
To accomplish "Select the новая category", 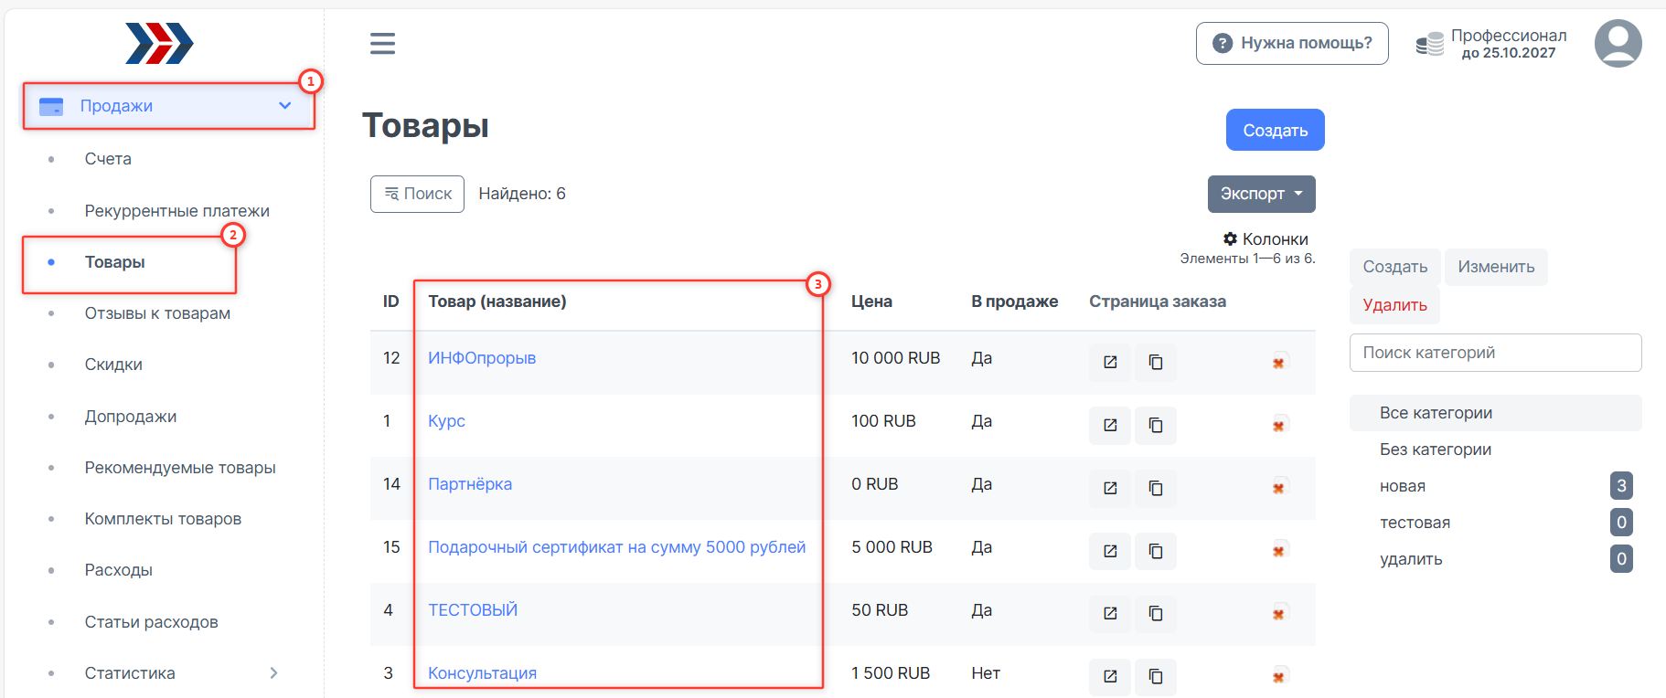I will click(1402, 486).
